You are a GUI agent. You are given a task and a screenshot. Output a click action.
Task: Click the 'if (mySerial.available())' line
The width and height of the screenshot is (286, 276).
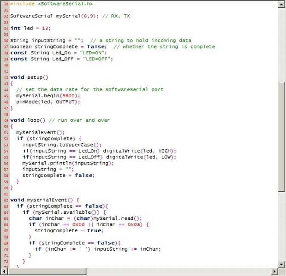click(x=64, y=212)
